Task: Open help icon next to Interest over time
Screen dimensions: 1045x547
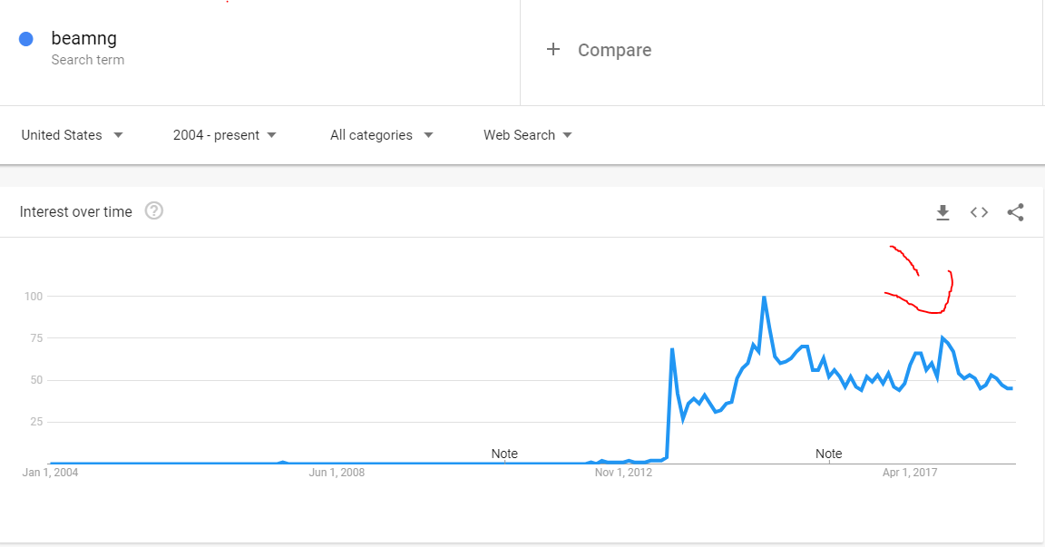Action: pos(154,211)
